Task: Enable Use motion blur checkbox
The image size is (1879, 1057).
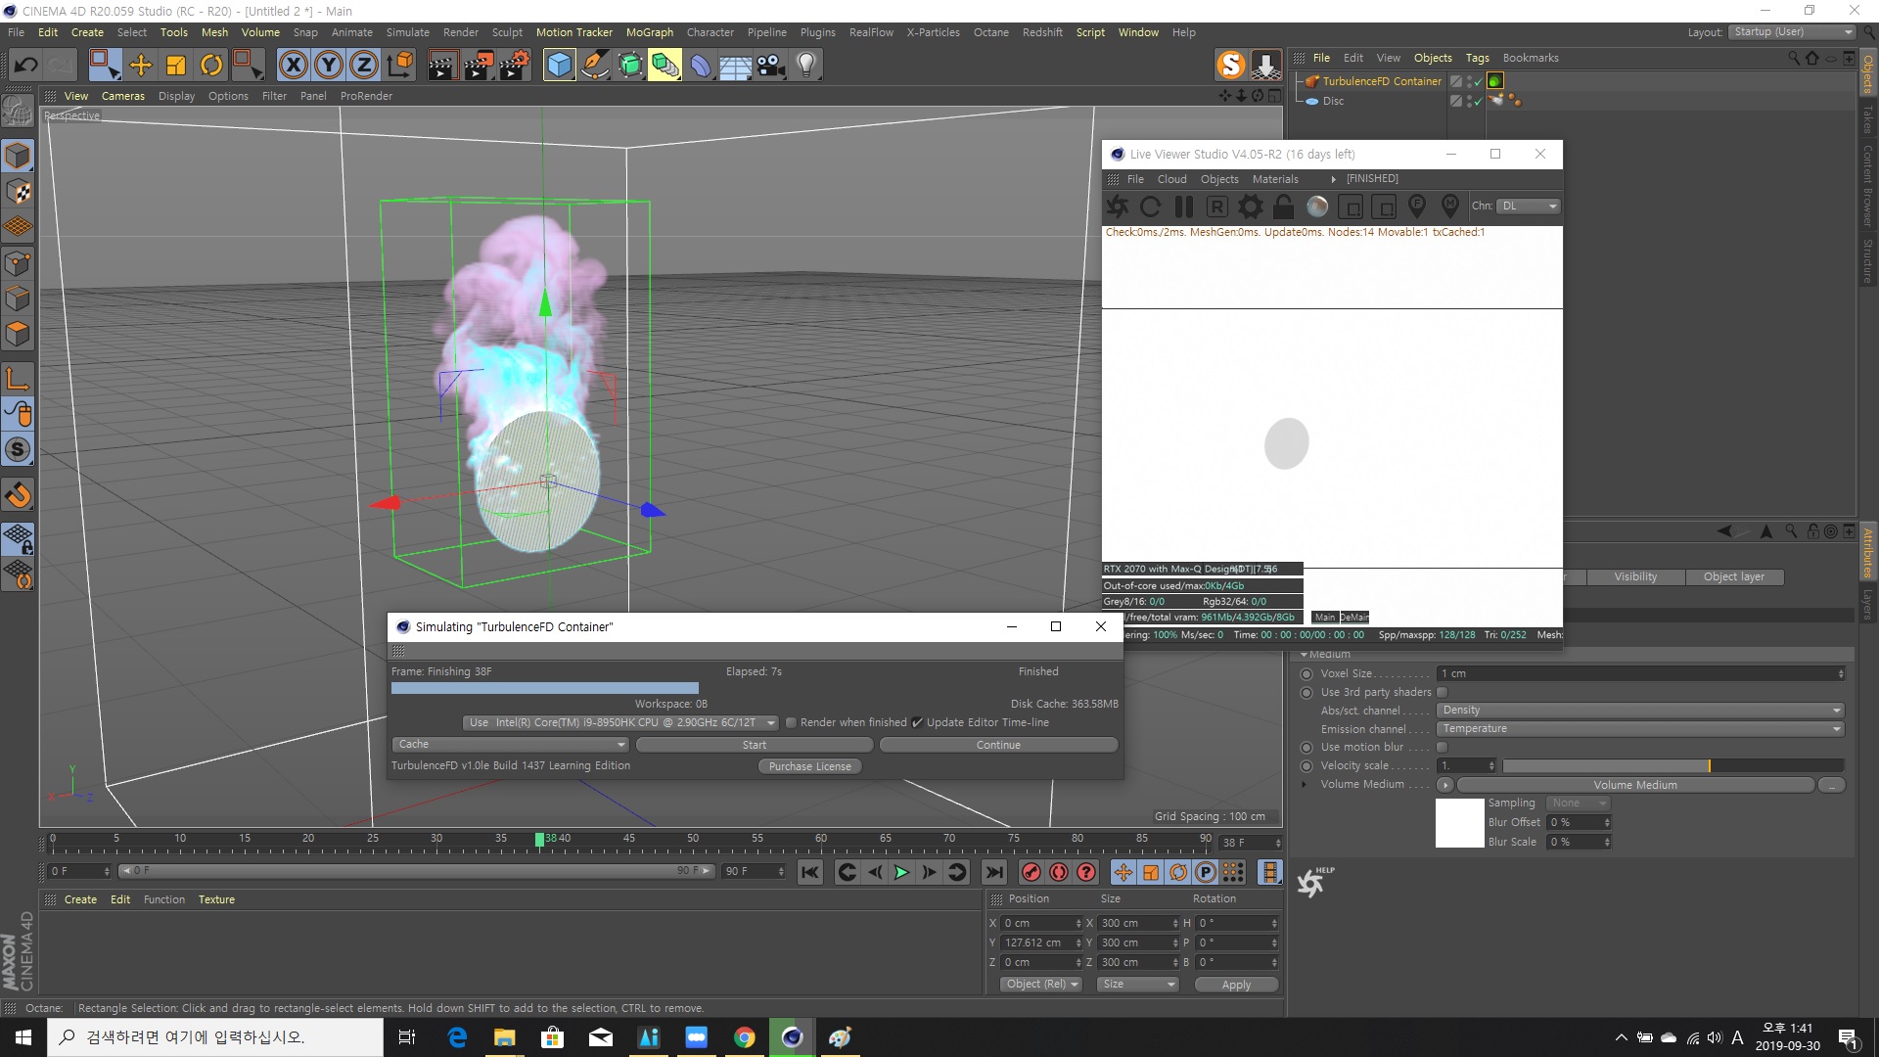Action: pyautogui.click(x=1442, y=747)
